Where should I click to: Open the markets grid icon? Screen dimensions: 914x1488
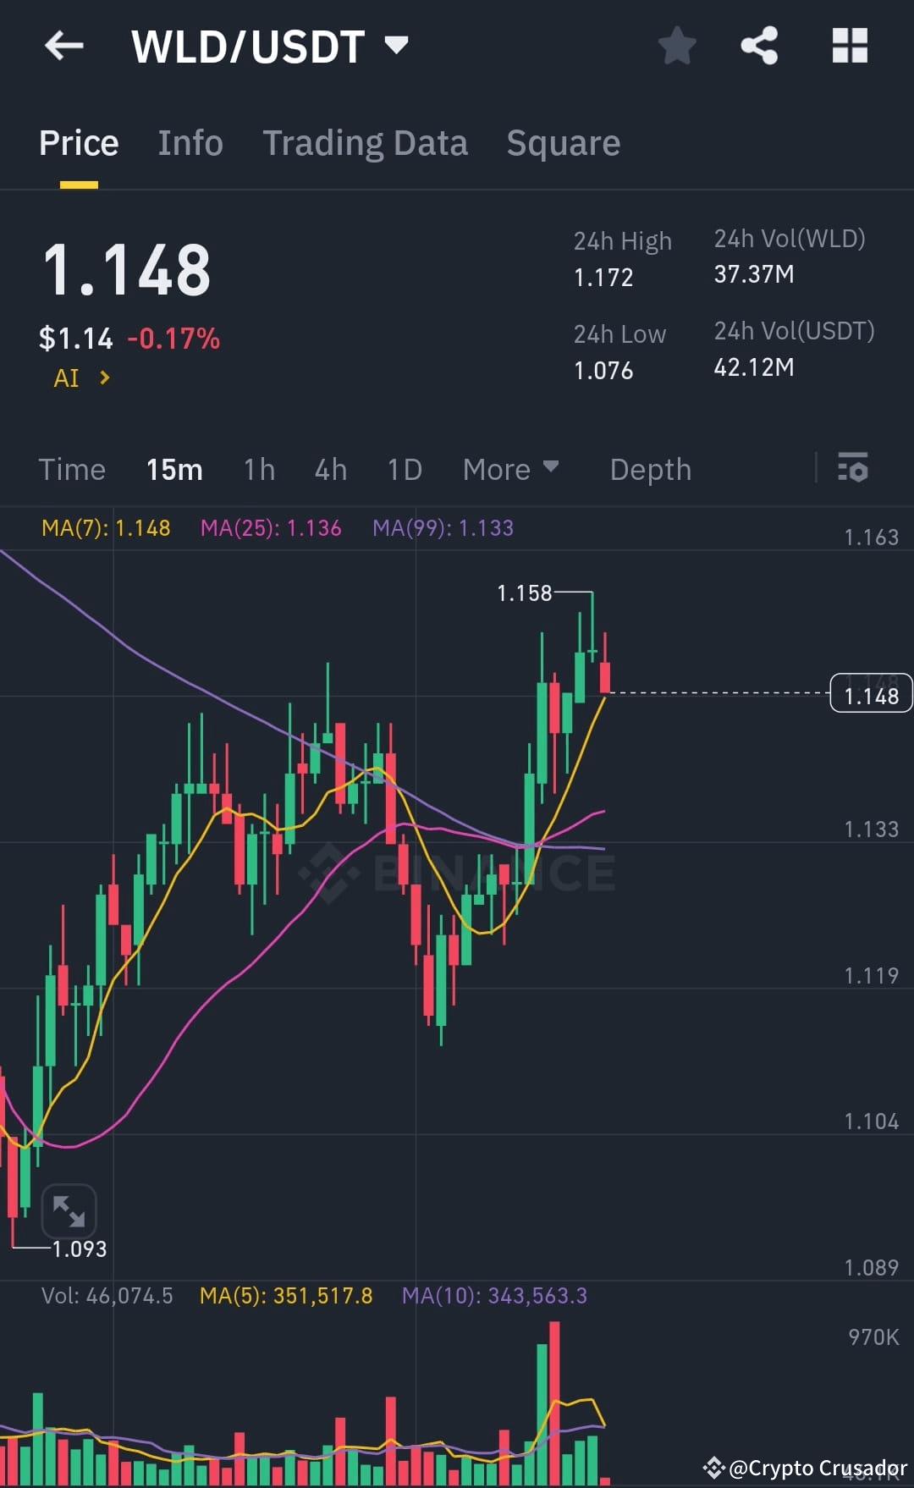(850, 47)
